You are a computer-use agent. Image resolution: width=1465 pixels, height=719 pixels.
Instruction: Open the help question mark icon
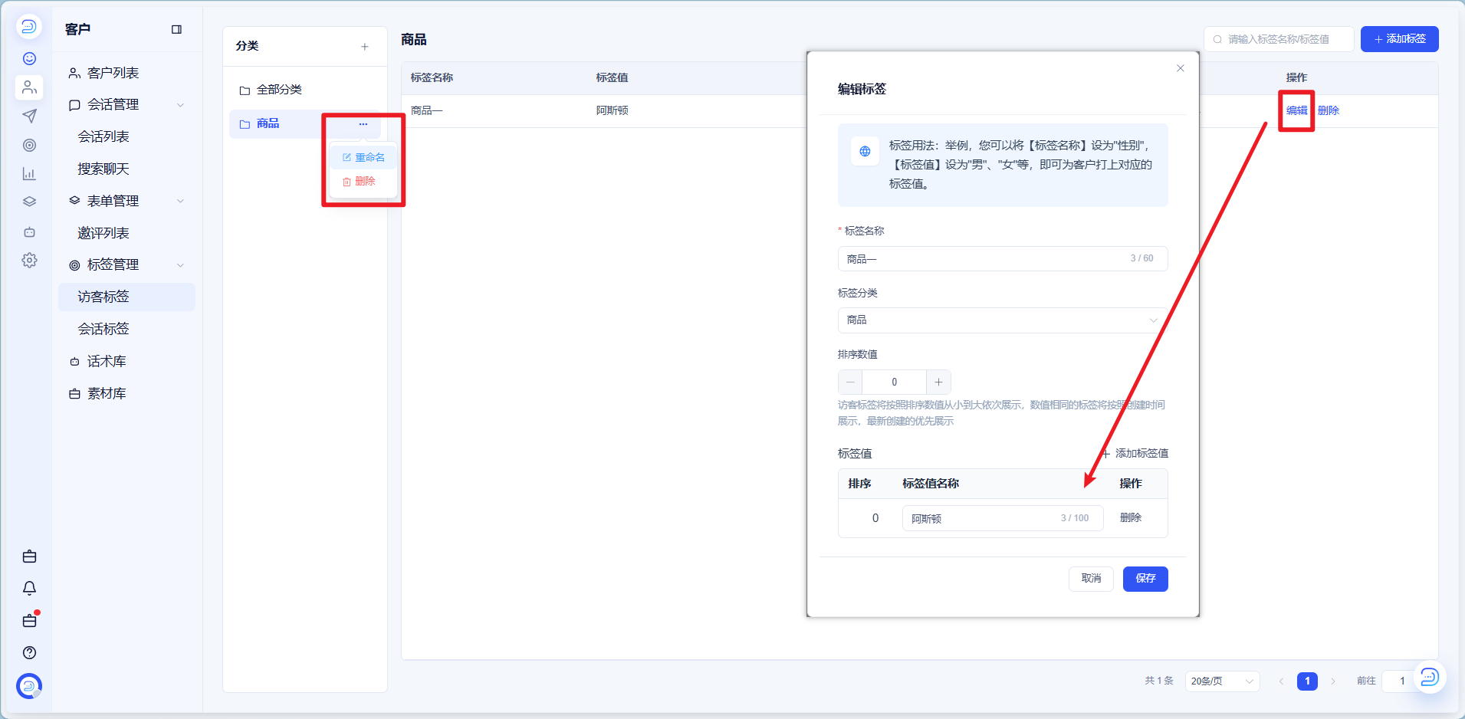(29, 653)
